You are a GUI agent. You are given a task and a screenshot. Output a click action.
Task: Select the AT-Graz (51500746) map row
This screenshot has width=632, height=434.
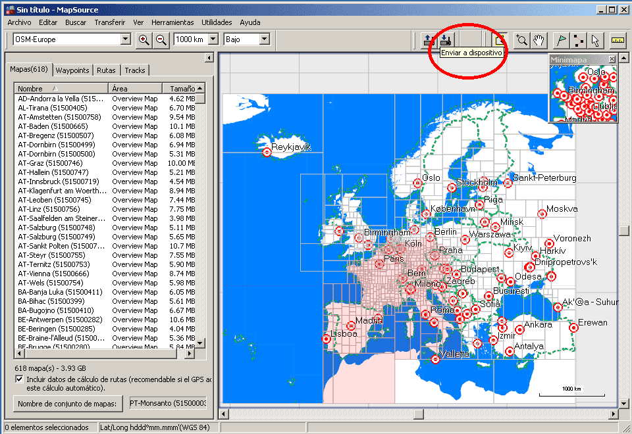105,163
